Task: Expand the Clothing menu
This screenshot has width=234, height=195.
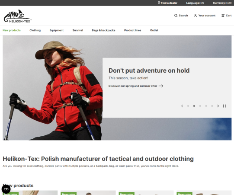Action: [x=35, y=30]
